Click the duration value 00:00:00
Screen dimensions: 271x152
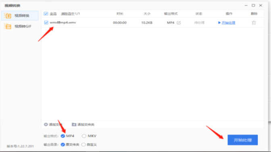point(120,23)
